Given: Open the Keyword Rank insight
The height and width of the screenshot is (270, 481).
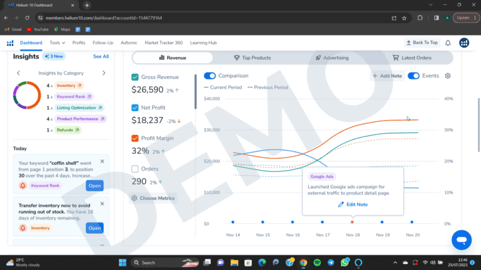Looking at the screenshot, I should click(95, 186).
